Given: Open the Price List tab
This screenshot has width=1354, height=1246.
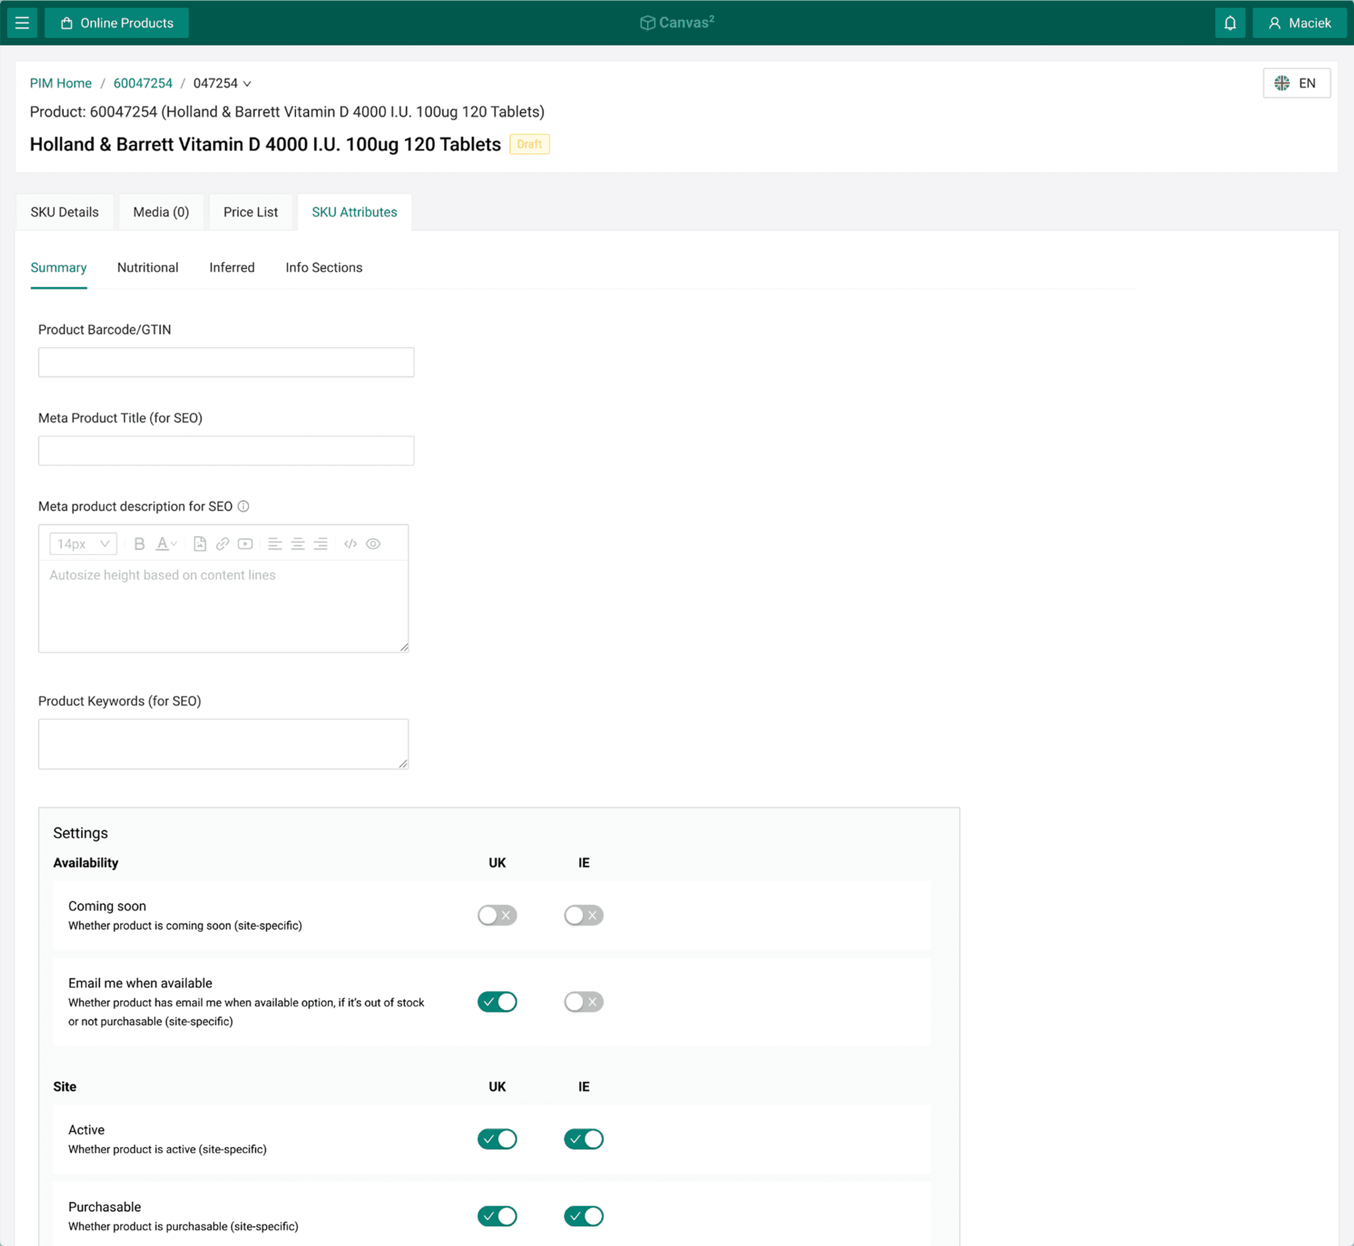Looking at the screenshot, I should click(x=250, y=213).
